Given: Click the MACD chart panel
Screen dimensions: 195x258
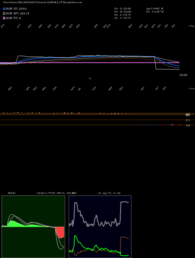Looking at the screenshot, I should 33,227.
